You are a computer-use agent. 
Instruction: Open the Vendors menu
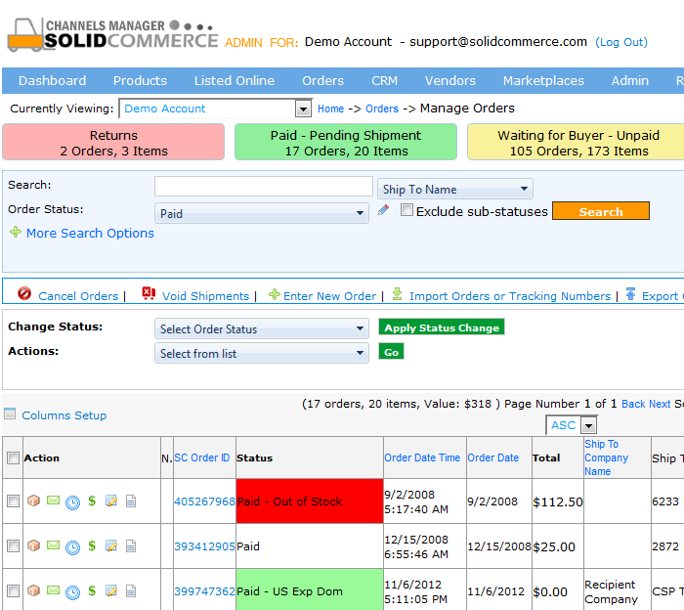click(x=450, y=81)
